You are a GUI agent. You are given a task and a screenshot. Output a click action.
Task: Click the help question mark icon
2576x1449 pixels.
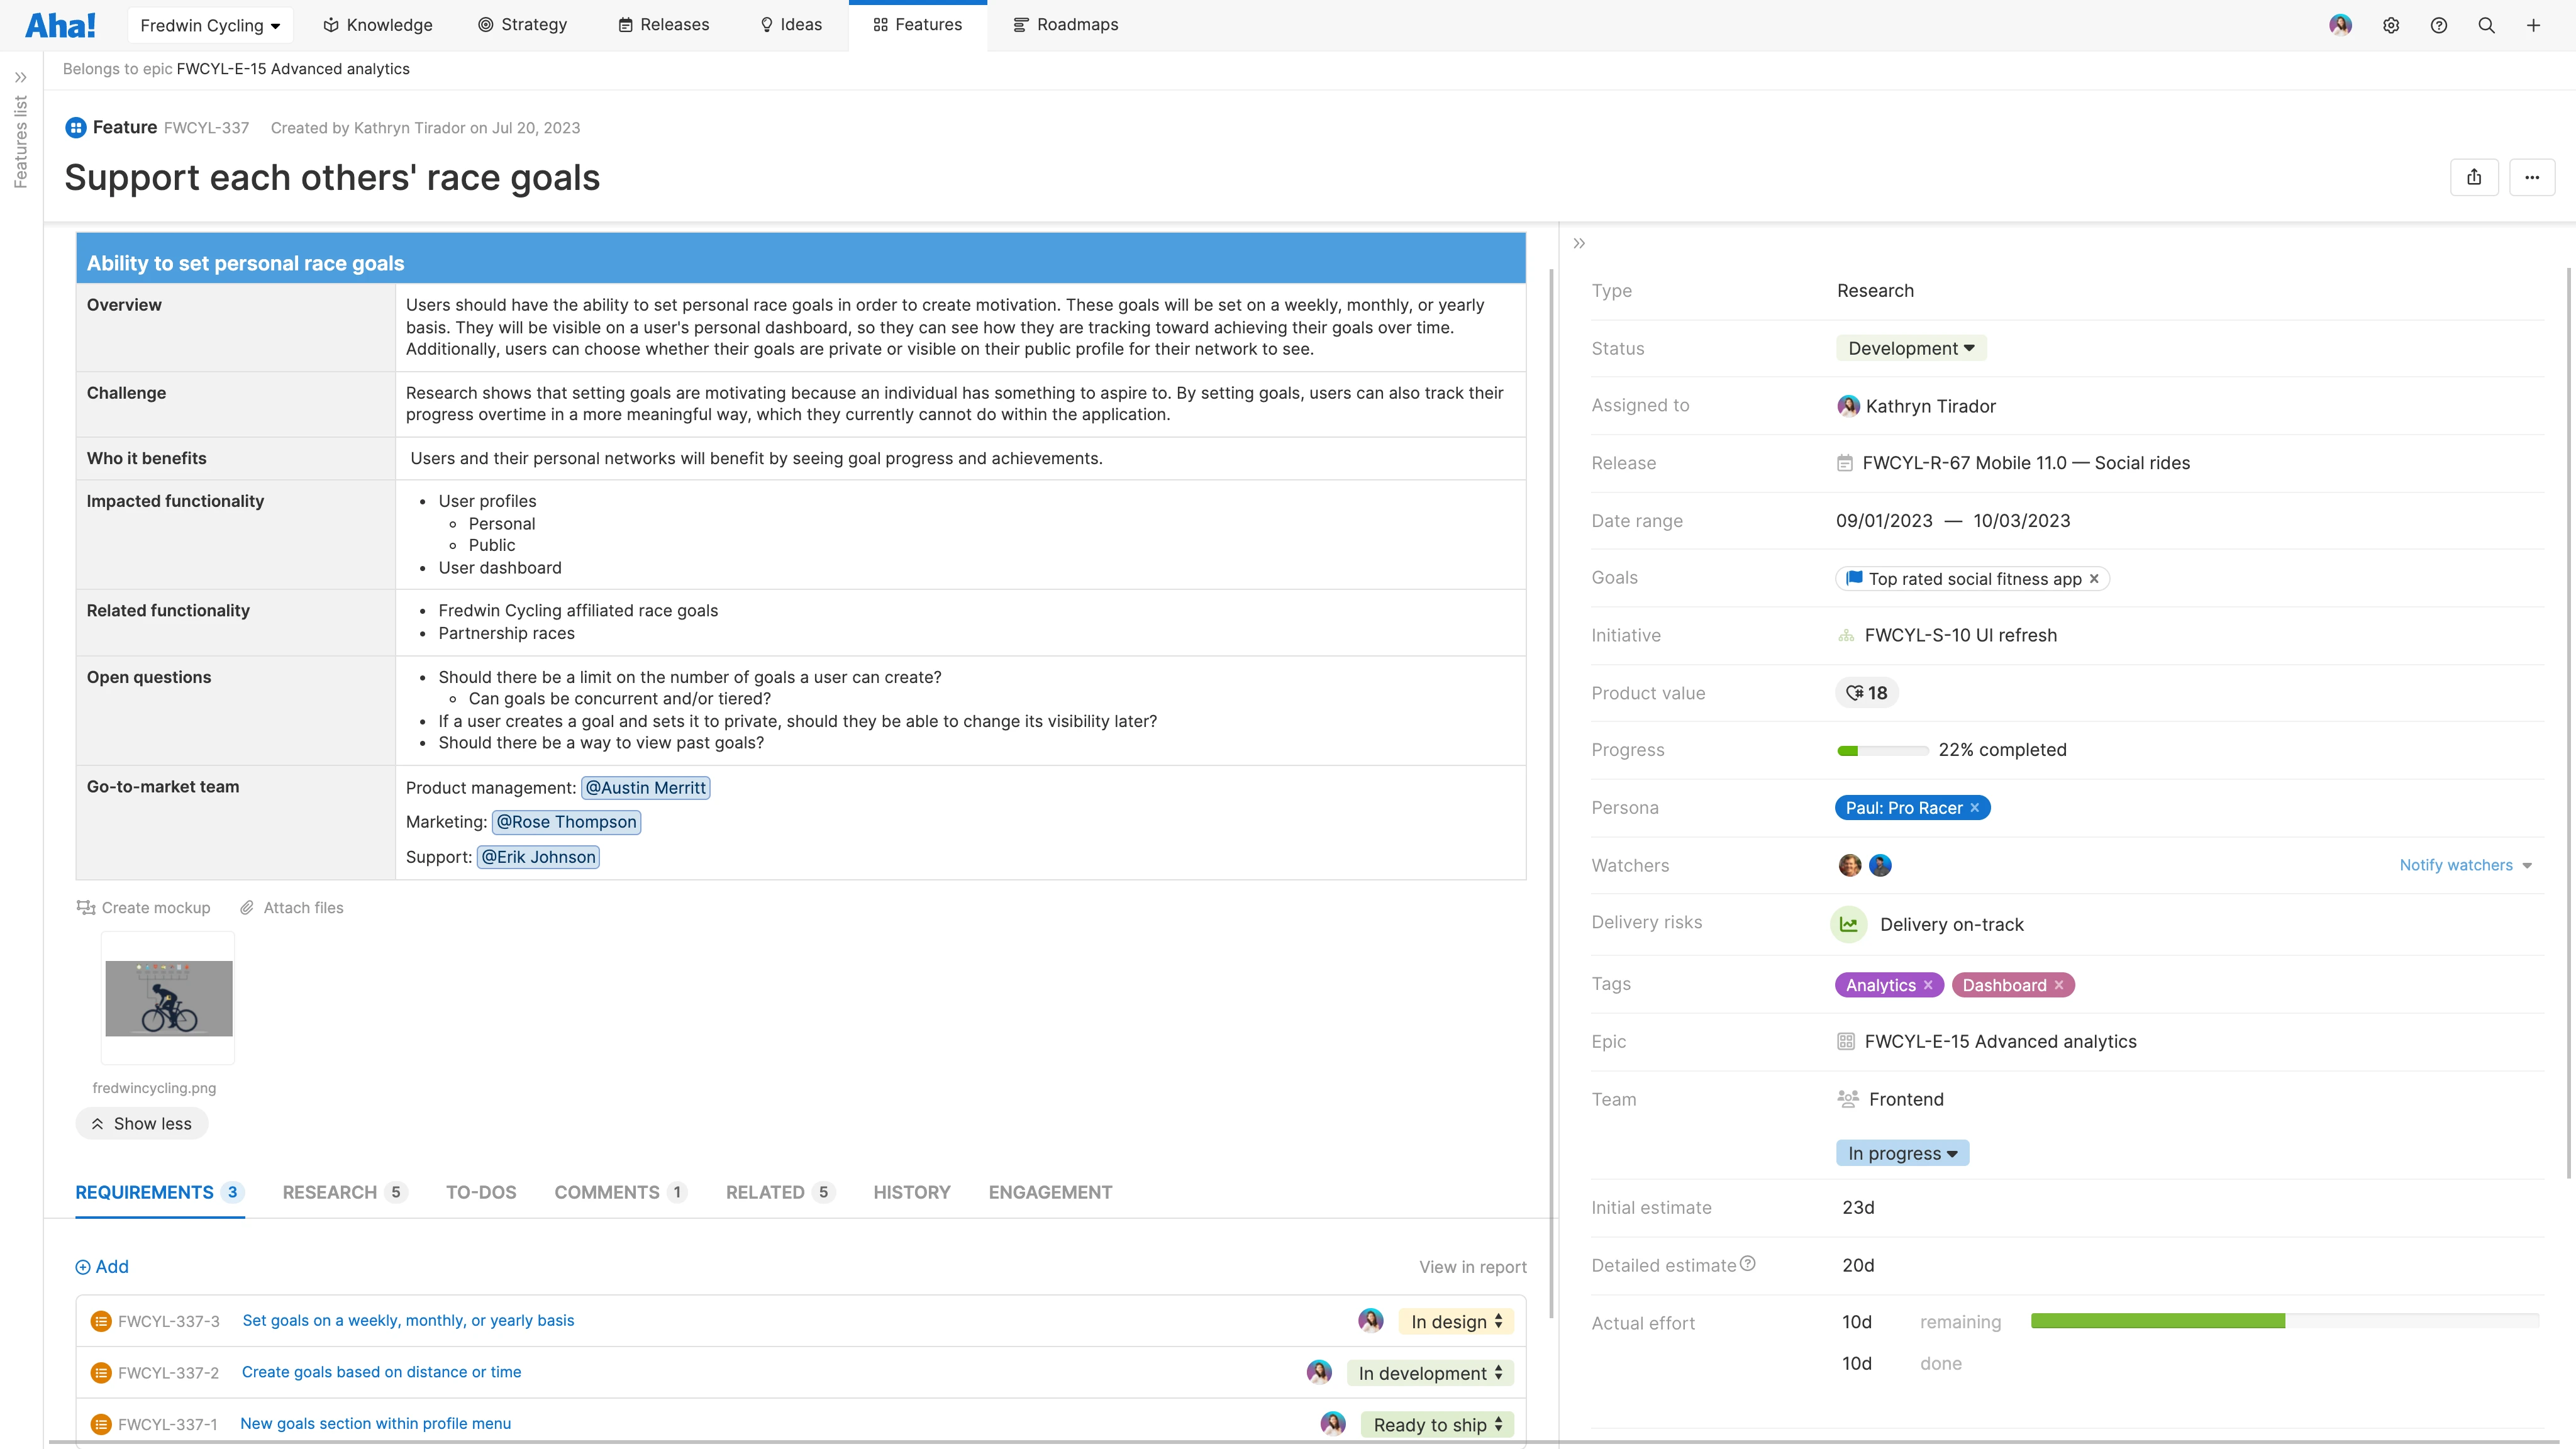click(x=2439, y=26)
